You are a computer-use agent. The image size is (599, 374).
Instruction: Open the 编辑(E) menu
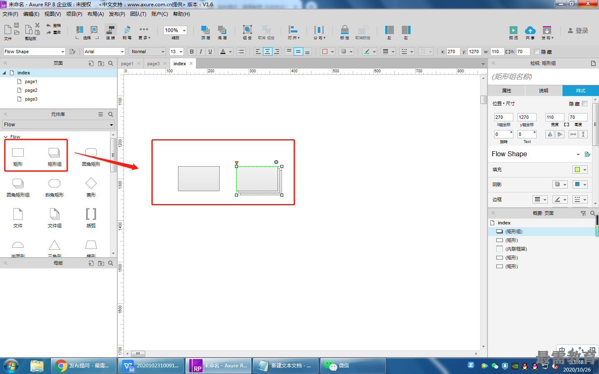[x=31, y=14]
